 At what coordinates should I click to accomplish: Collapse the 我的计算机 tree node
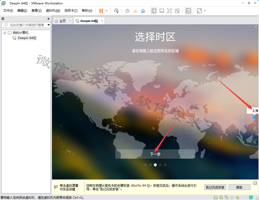pyautogui.click(x=5, y=33)
